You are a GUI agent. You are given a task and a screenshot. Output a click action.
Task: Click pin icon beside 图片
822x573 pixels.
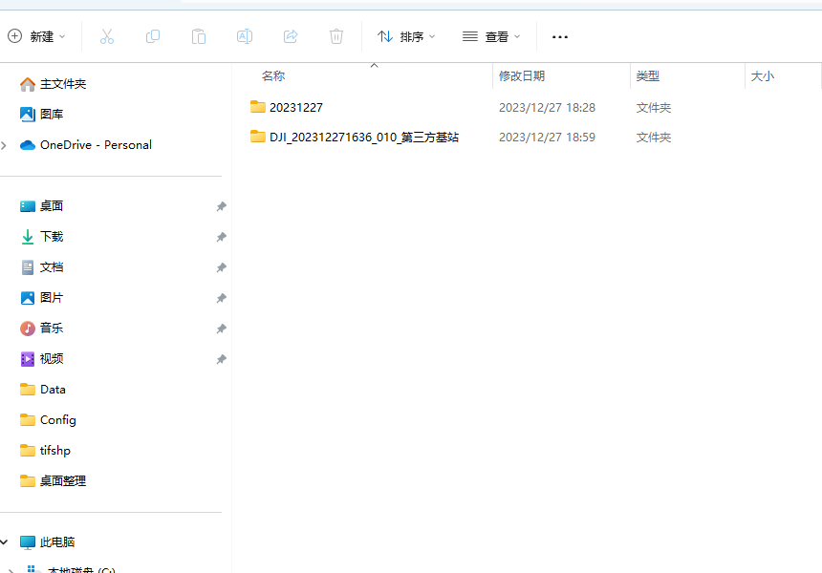pos(221,298)
